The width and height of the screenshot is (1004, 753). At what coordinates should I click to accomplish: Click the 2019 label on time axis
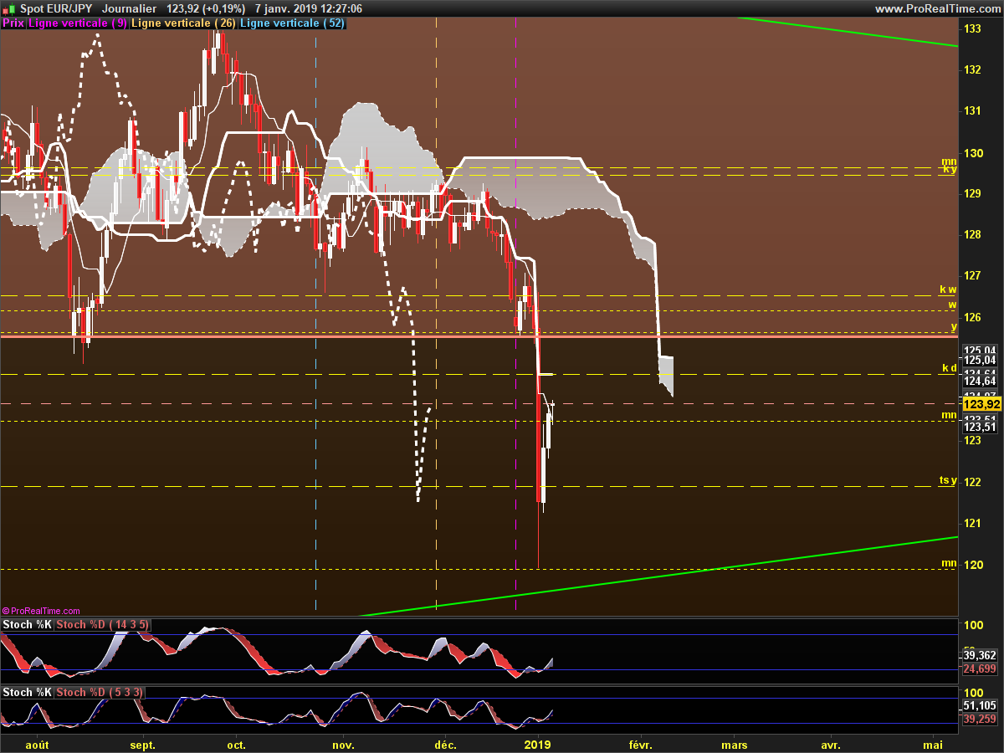536,745
